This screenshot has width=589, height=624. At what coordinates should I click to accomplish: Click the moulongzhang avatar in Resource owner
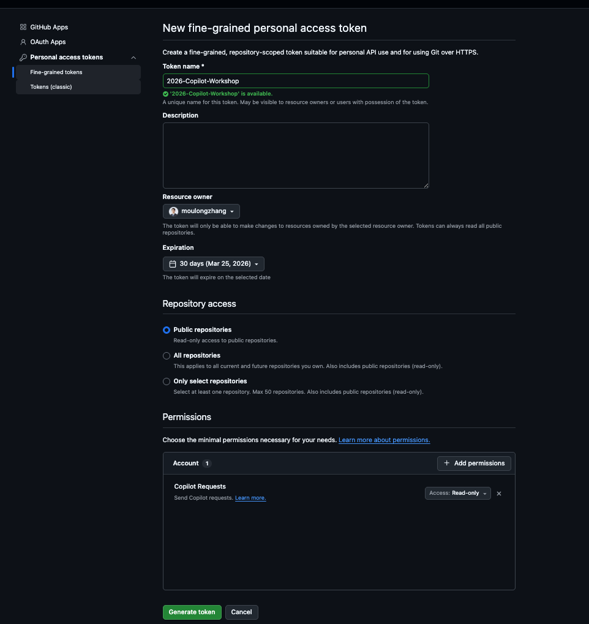173,211
